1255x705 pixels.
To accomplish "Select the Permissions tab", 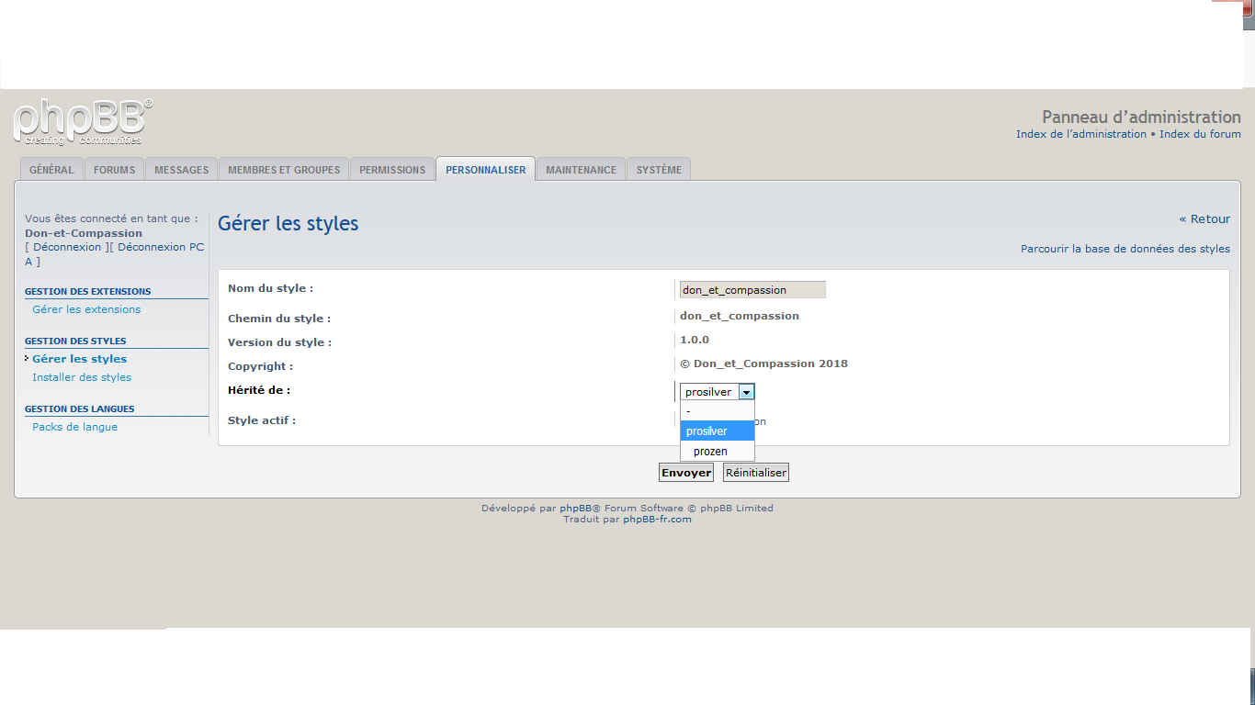I will (392, 170).
